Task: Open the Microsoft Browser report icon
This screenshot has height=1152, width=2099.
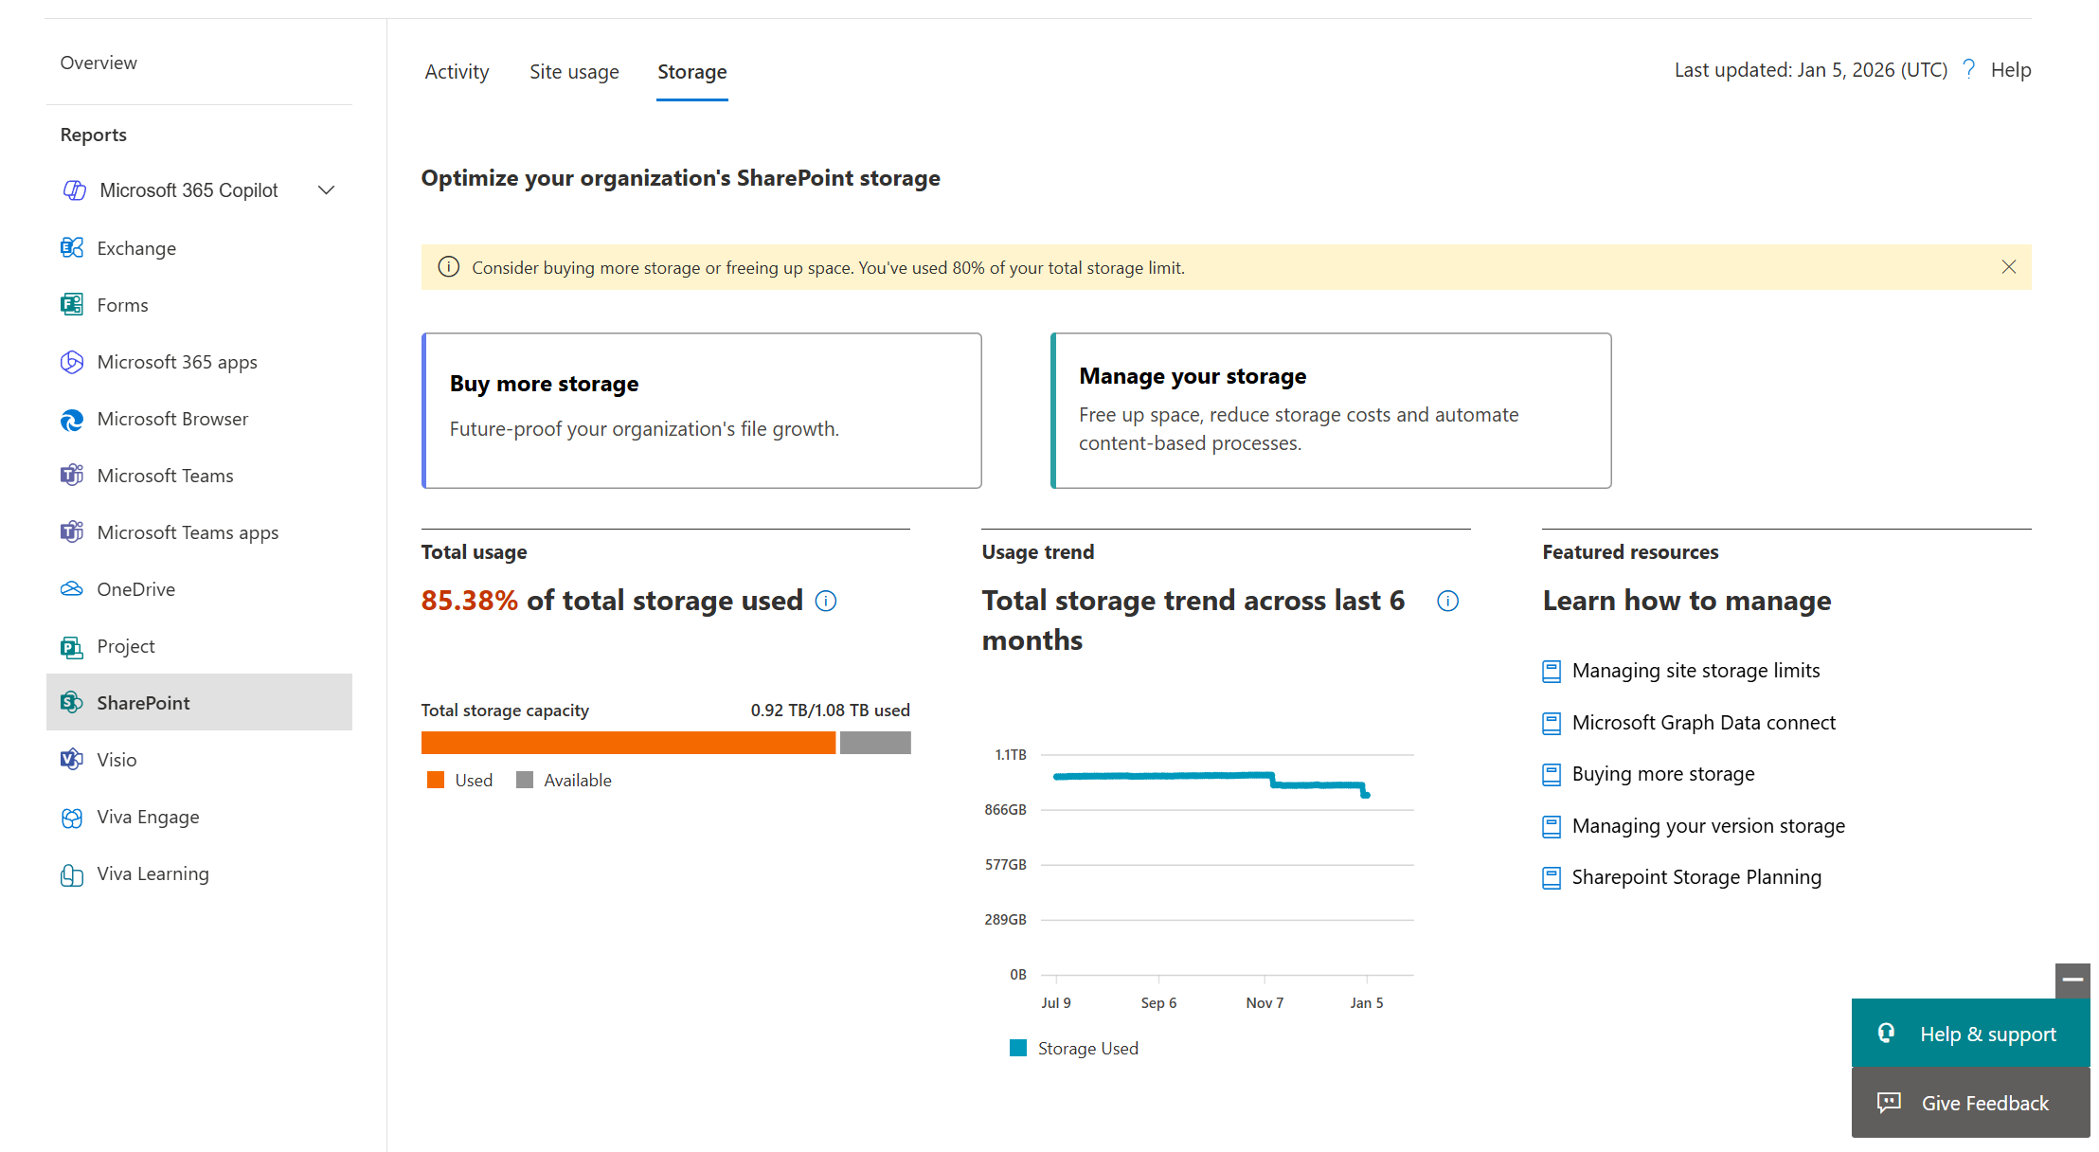Action: (x=72, y=419)
